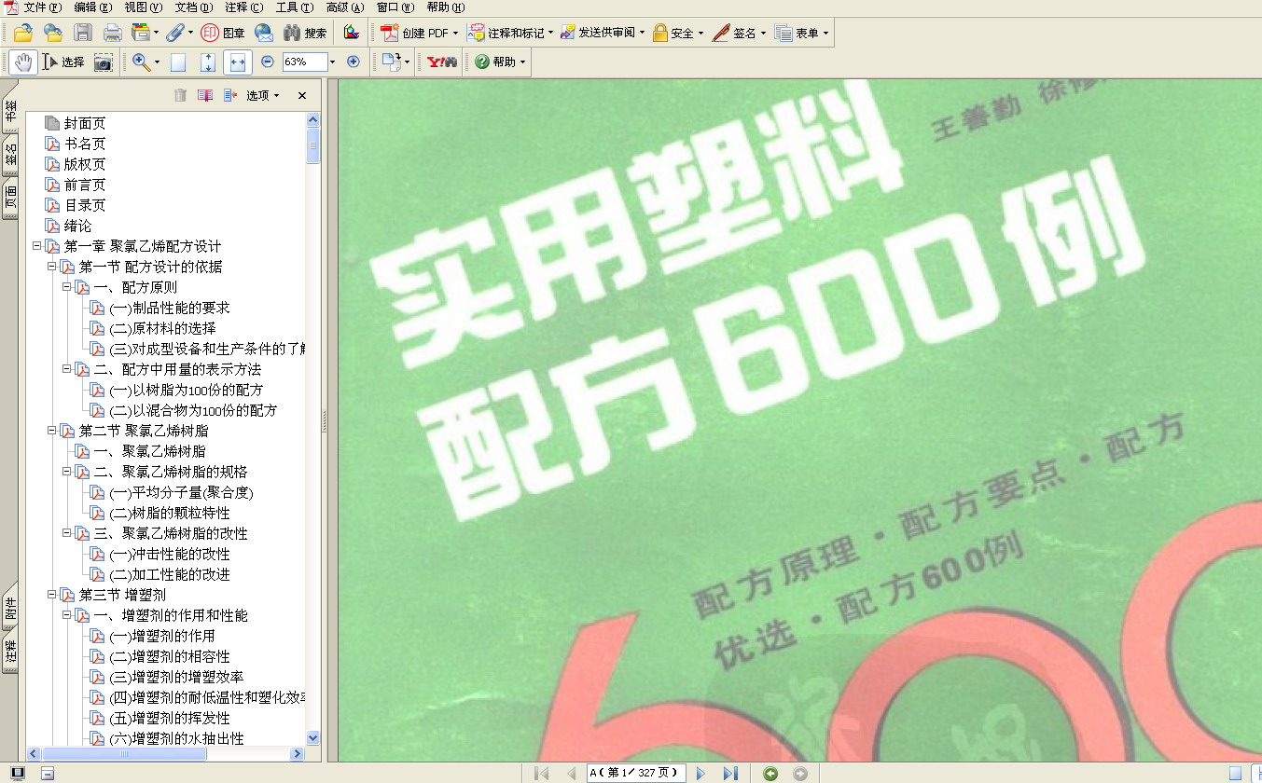The width and height of the screenshot is (1262, 783).
Task: Switch to the 签名 side tab
Action: click(10, 154)
